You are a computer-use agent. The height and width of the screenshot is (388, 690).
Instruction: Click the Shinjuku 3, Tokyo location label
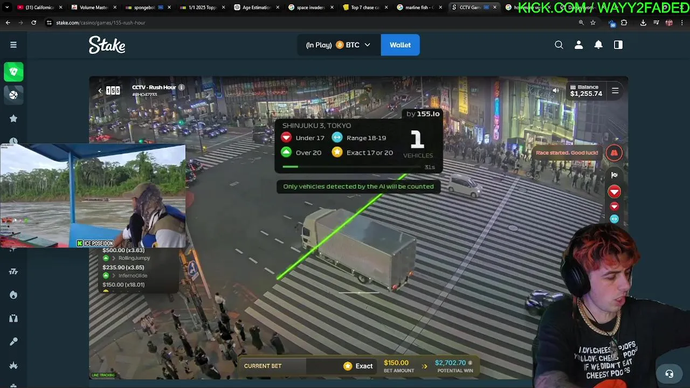tap(316, 126)
